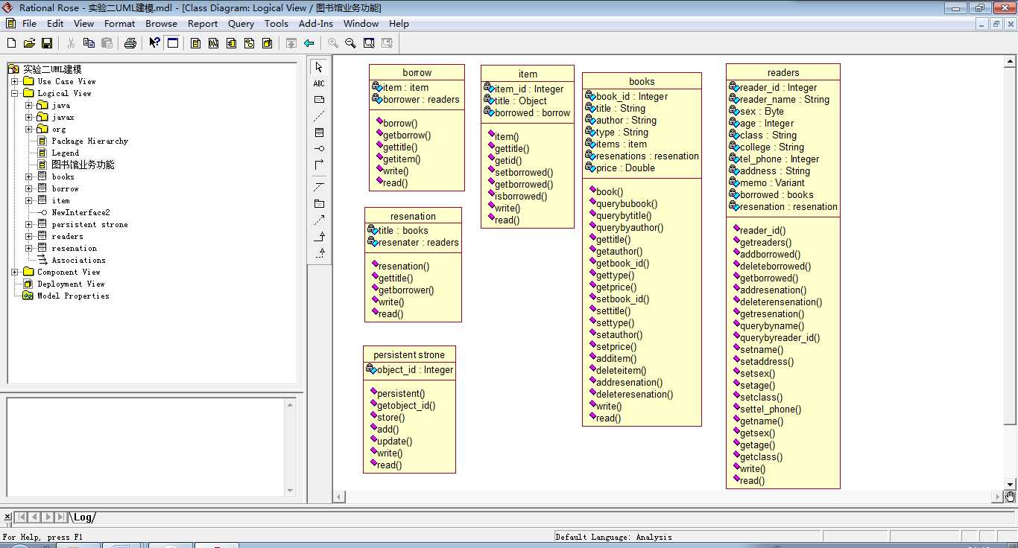Open the Report menu

[203, 24]
